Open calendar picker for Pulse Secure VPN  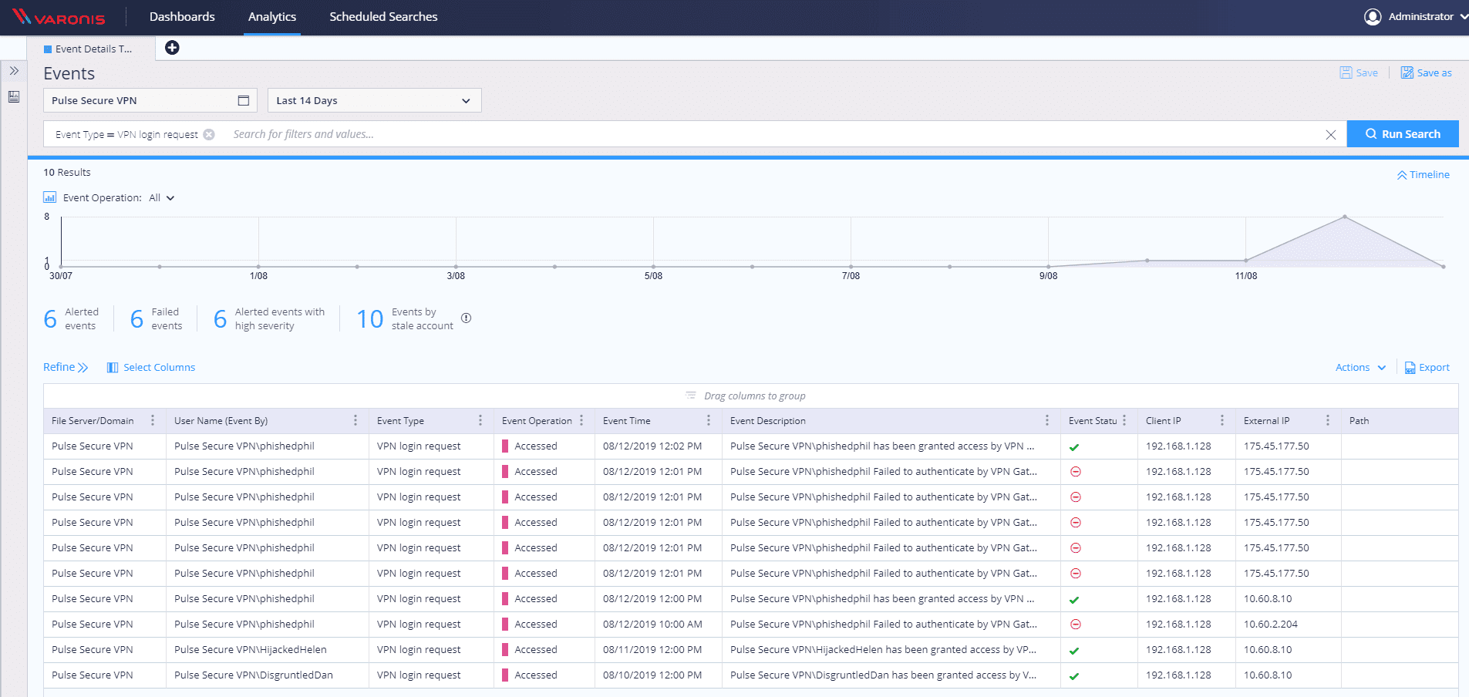243,100
